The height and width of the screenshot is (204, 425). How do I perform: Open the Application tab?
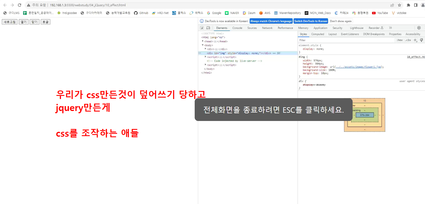pos(320,28)
